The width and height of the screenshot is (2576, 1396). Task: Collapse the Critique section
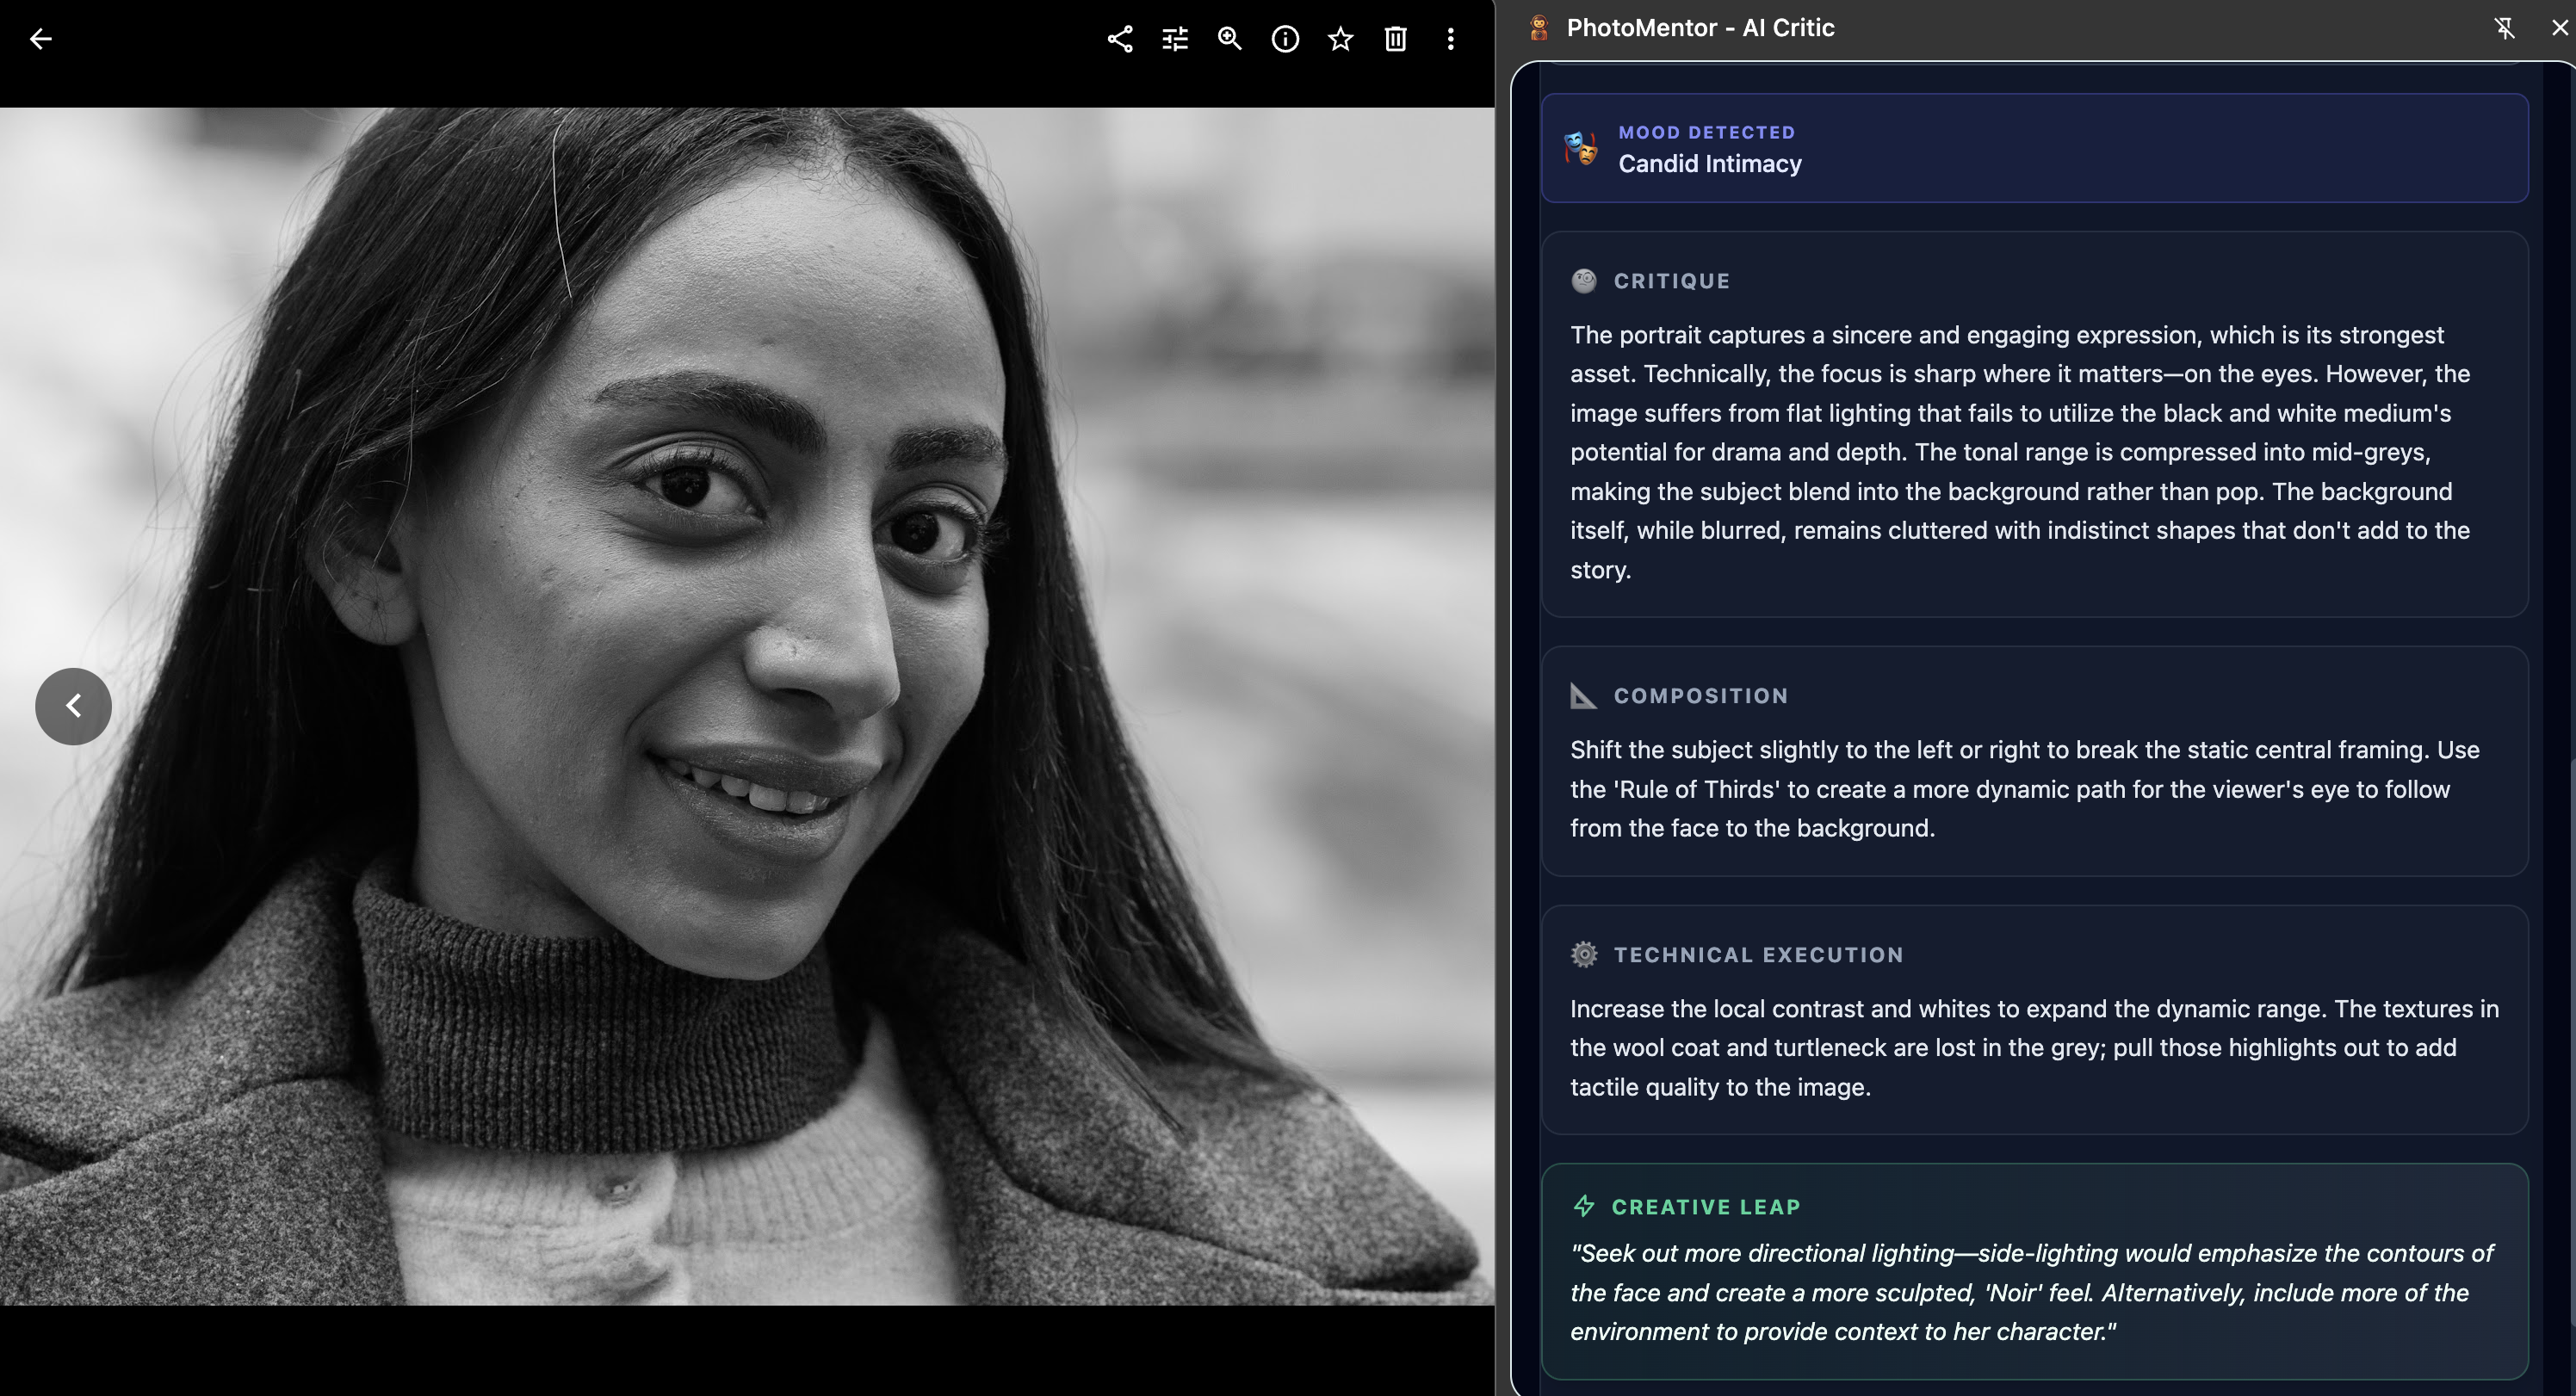1670,280
